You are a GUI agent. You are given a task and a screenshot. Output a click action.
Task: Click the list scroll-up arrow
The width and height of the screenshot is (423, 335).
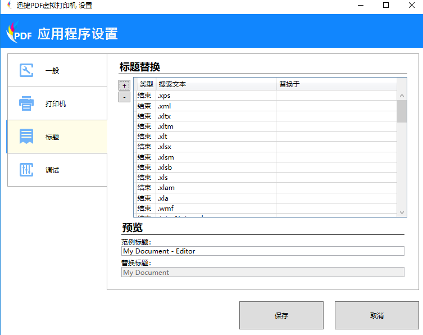click(x=402, y=96)
